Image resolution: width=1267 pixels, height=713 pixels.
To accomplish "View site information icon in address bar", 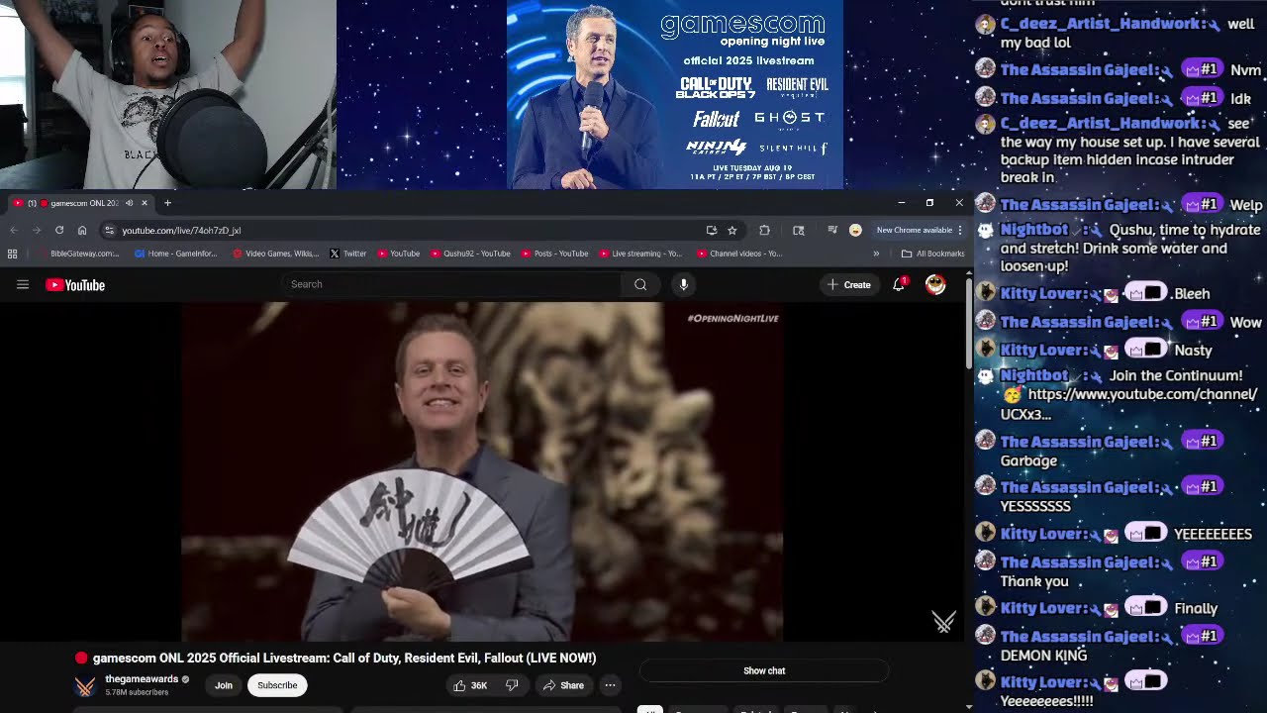I will [x=109, y=230].
